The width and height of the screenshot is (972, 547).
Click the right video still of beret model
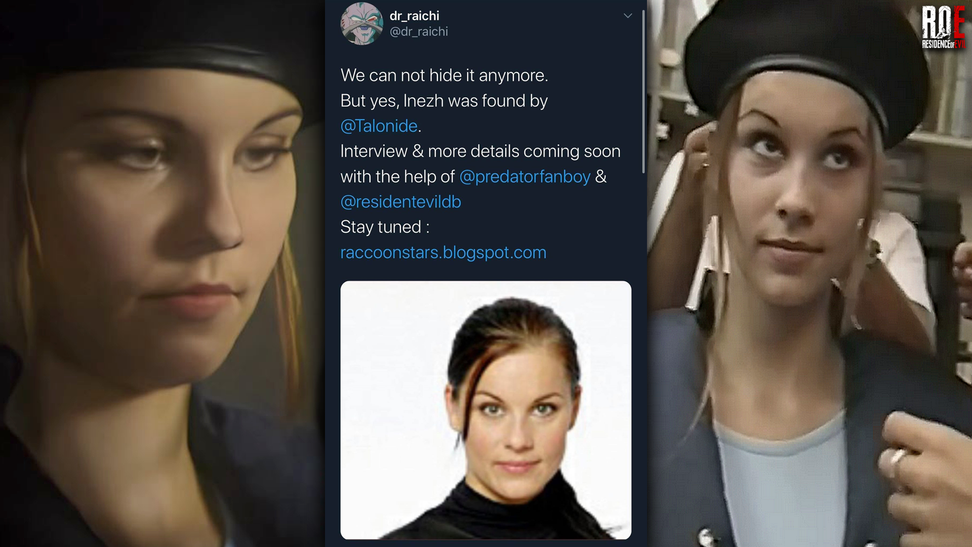coord(809,273)
